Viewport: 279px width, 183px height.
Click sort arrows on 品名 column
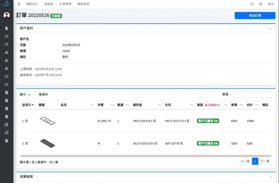click(x=92, y=105)
